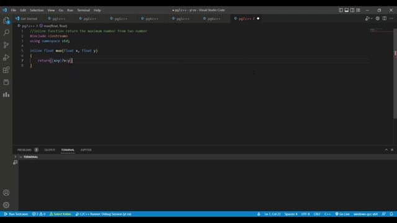The height and width of the screenshot is (223, 397).
Task: Change line ending via CRLF item
Action: (317, 214)
